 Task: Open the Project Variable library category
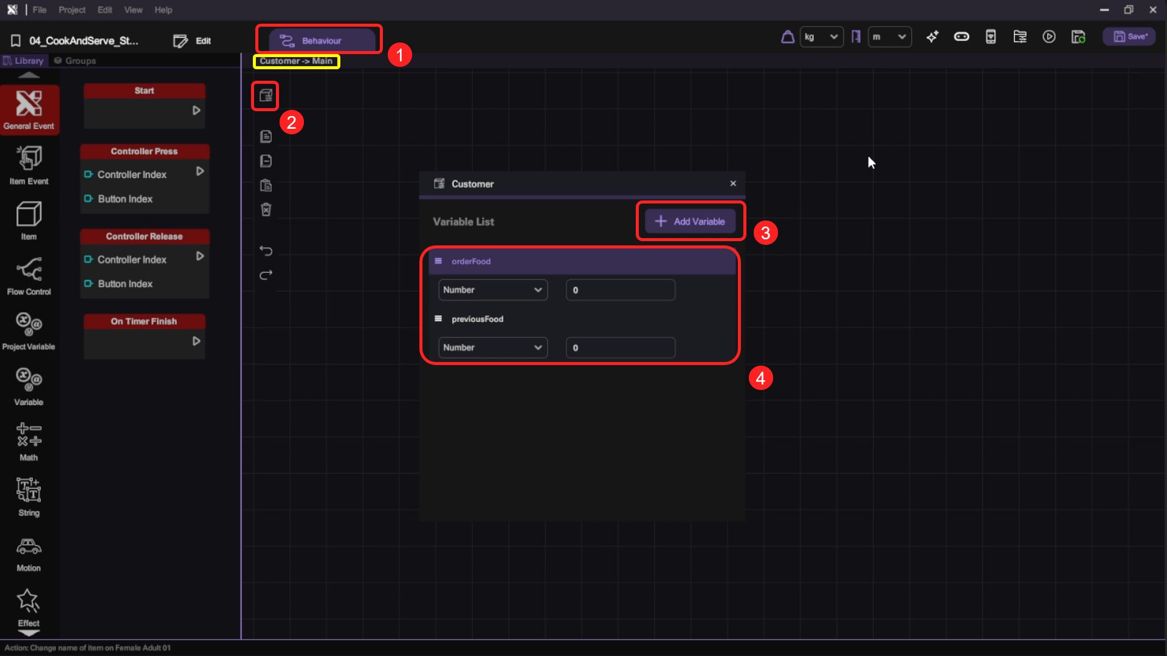click(x=29, y=331)
